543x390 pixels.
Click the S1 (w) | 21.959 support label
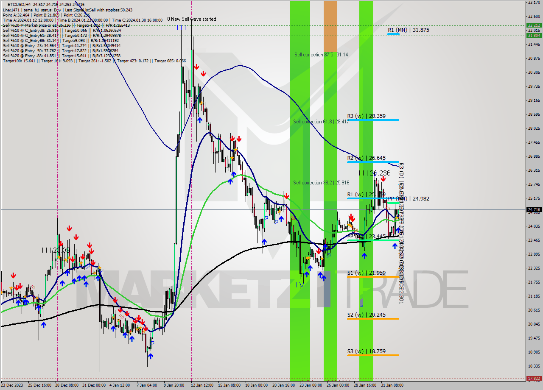point(367,273)
